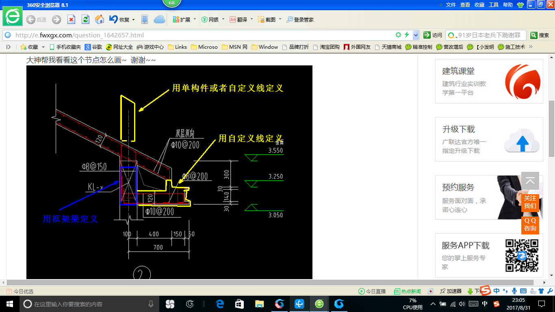Show more bookmarks with the chevron
Viewport: 555px width, 312px height.
pos(530,47)
